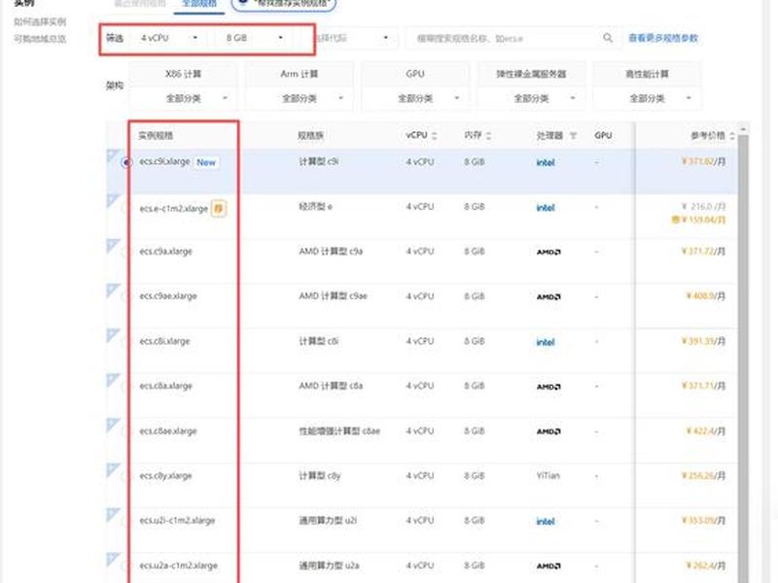Open the 可购地域总览 link
This screenshot has height=583, width=778.
(40, 39)
